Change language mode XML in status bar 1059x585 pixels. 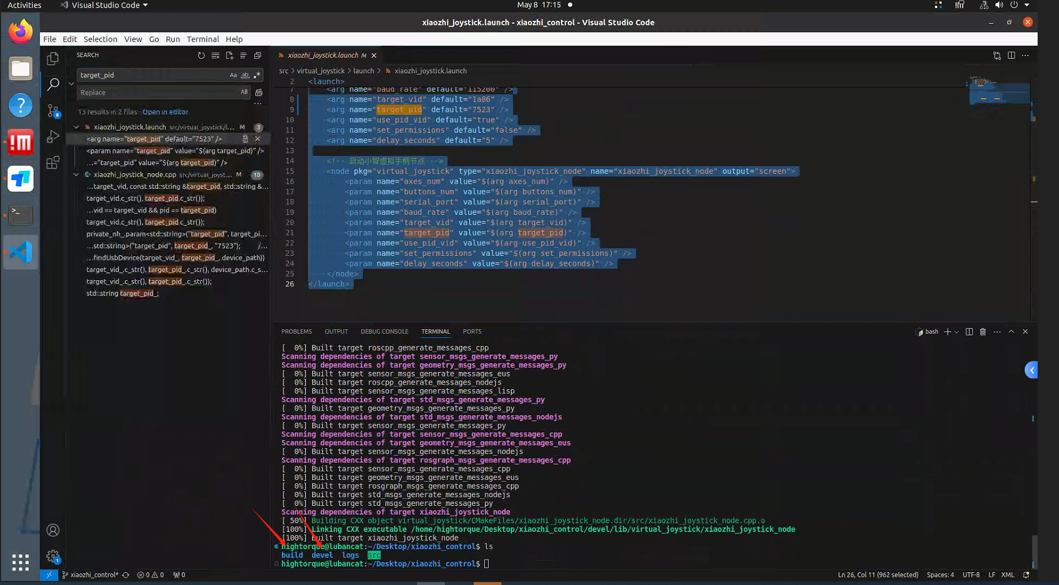click(1008, 575)
